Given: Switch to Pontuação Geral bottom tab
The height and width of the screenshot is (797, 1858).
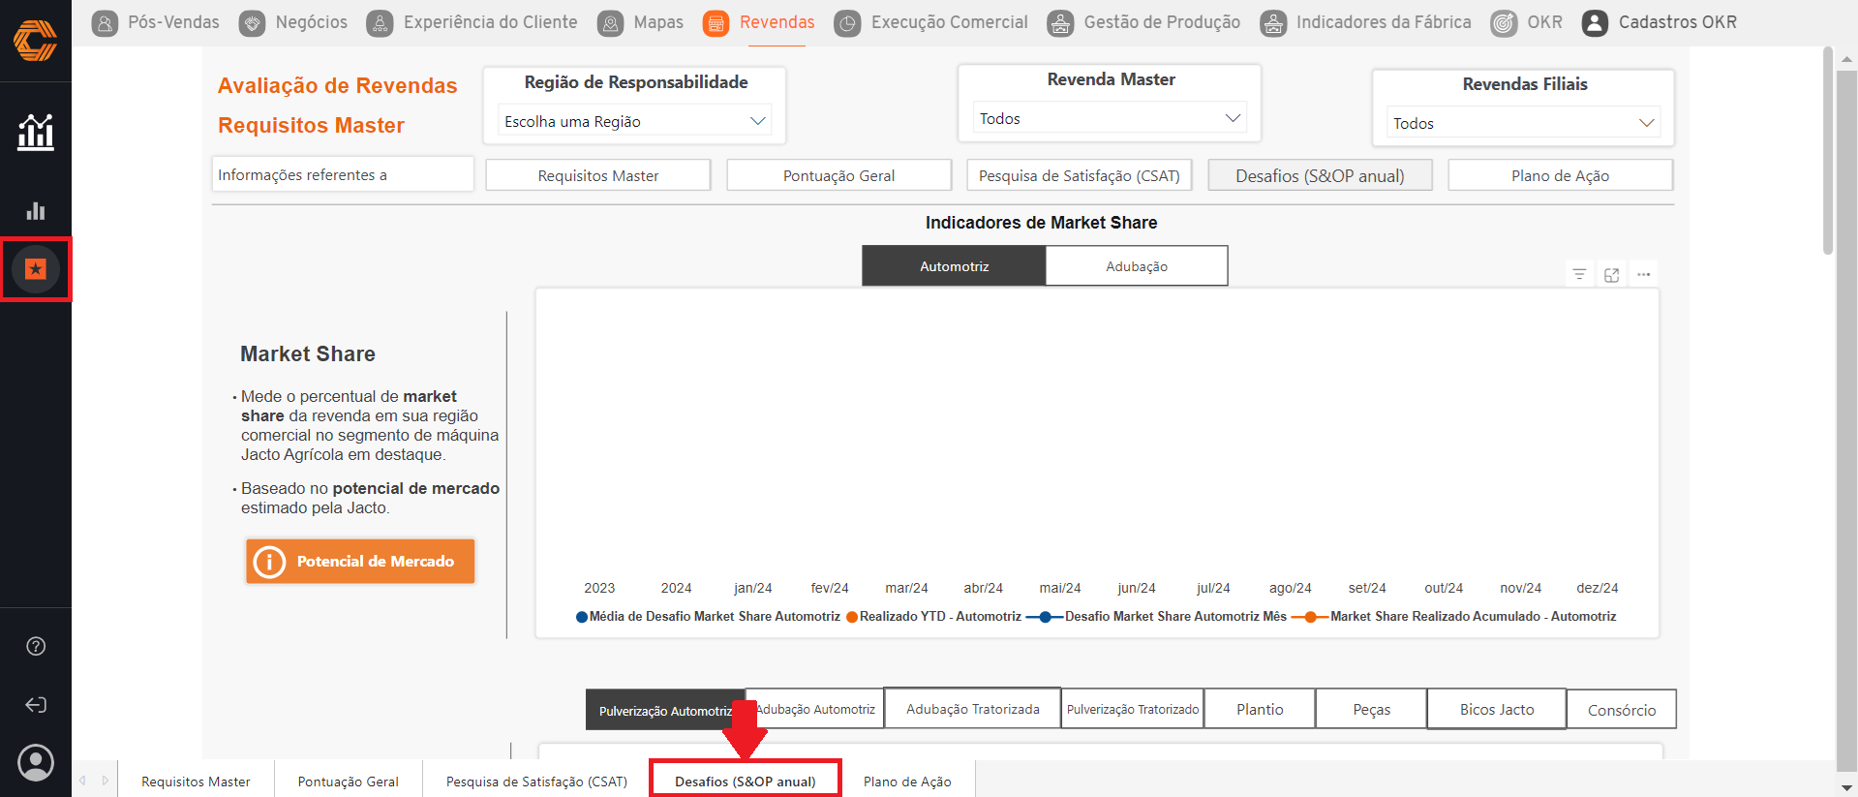Looking at the screenshot, I should click(x=348, y=781).
